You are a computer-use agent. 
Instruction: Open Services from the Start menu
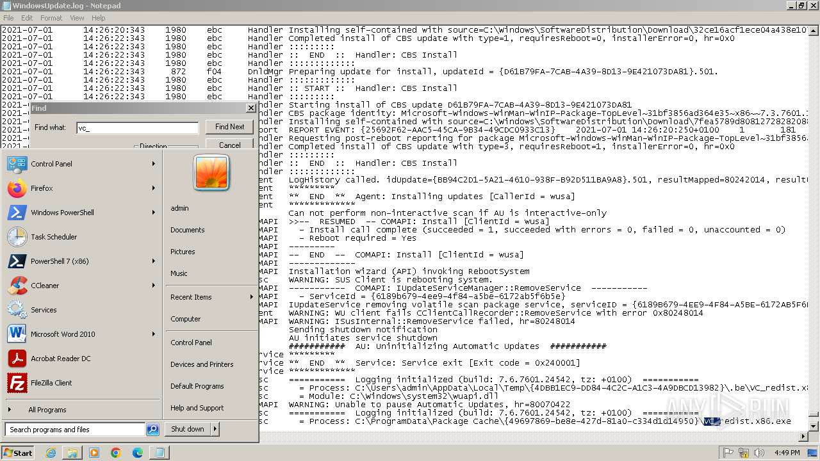17,310
